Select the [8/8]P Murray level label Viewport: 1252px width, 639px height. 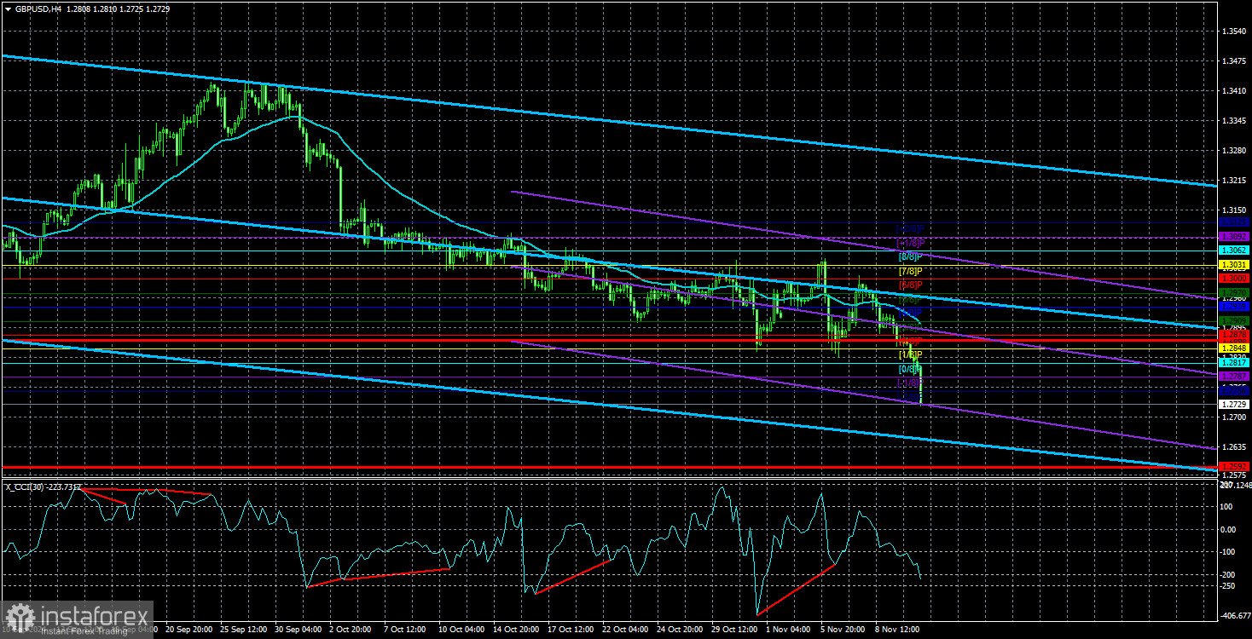click(912, 256)
